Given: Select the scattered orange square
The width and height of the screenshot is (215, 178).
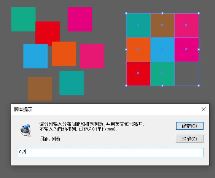Looking at the screenshot, I should click(64, 54).
